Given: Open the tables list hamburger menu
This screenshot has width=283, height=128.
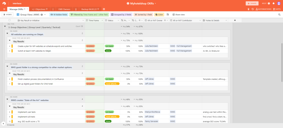Looking at the screenshot, I should [4, 9].
